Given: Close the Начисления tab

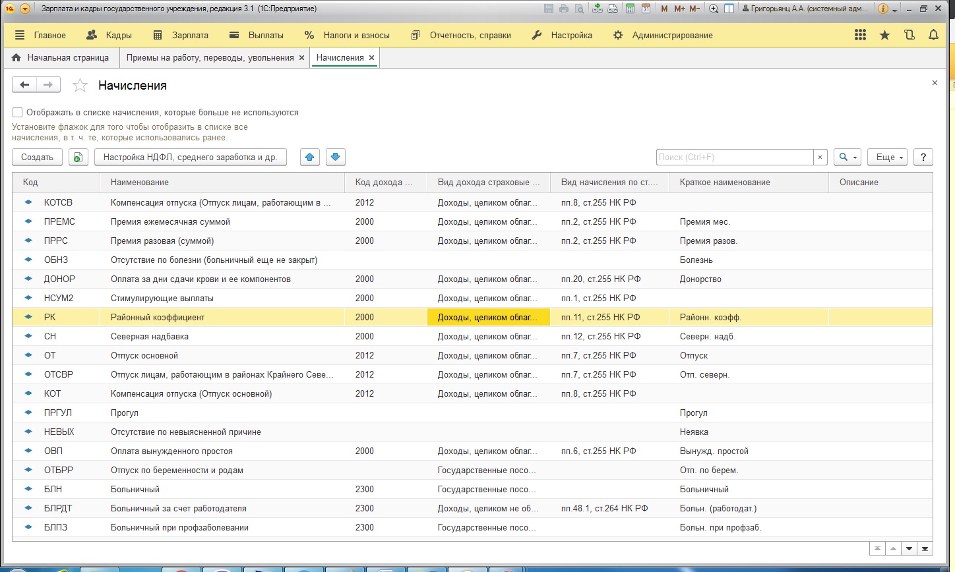Looking at the screenshot, I should (x=371, y=58).
